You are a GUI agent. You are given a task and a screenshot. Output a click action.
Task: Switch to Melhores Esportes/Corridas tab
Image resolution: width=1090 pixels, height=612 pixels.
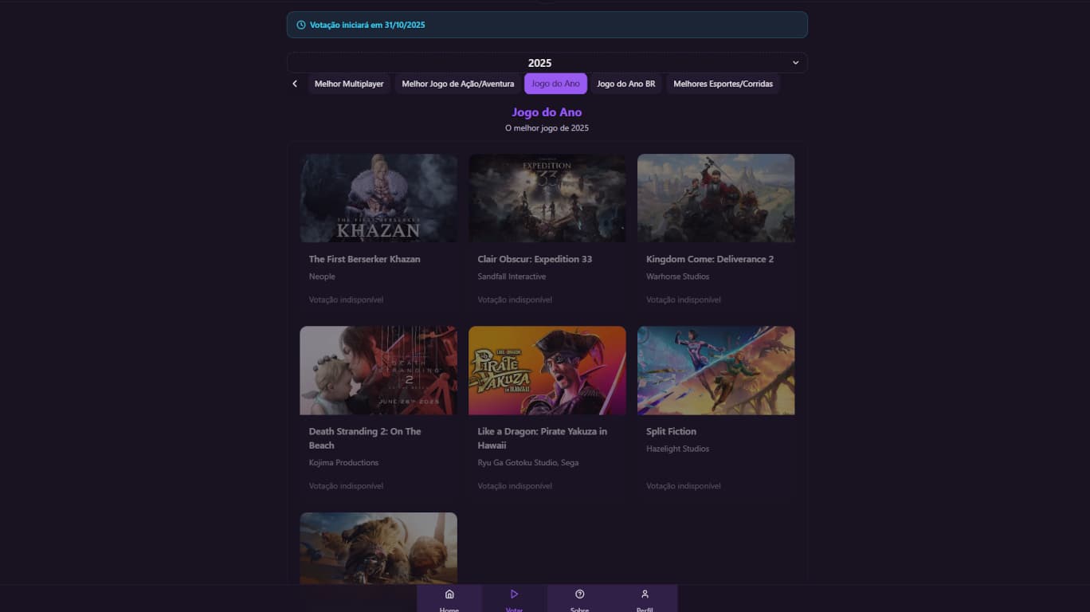pyautogui.click(x=723, y=84)
